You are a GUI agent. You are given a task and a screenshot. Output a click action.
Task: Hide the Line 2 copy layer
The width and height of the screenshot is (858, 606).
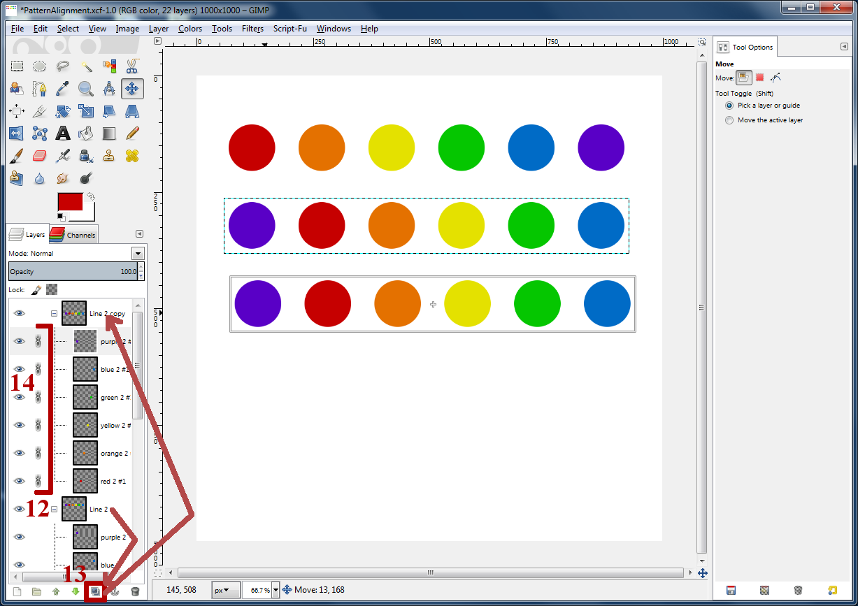click(18, 313)
